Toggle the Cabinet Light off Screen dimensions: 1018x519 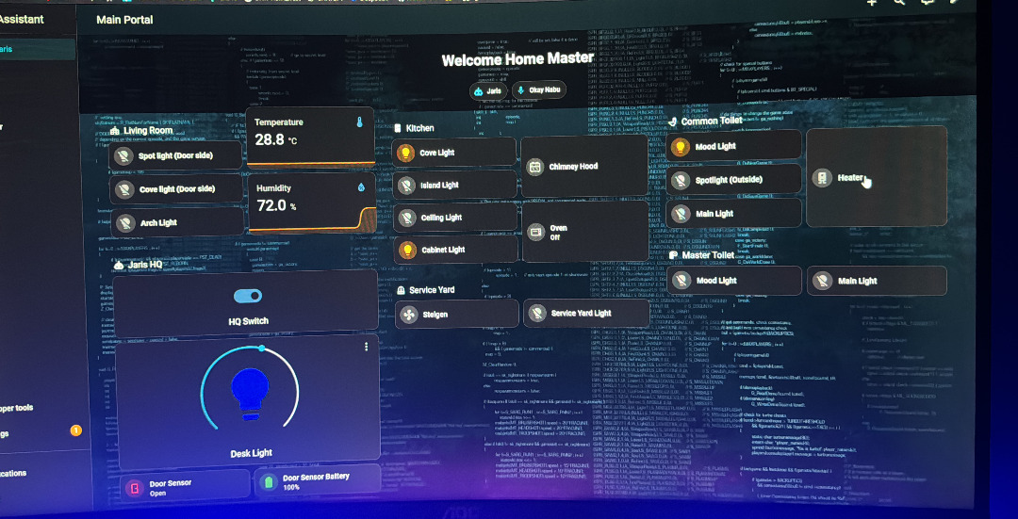(456, 250)
